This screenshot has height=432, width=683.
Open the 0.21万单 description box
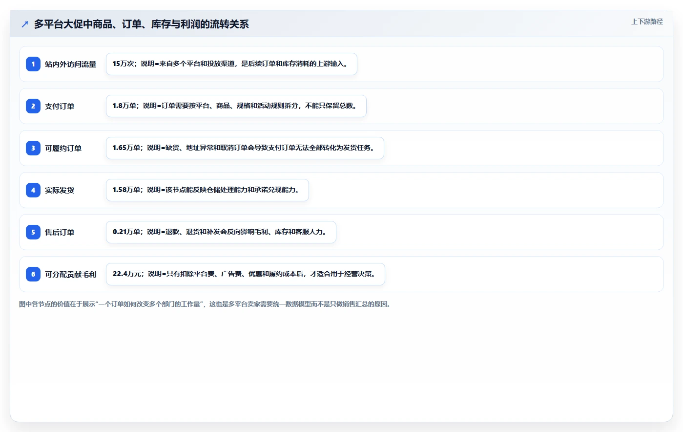(221, 232)
